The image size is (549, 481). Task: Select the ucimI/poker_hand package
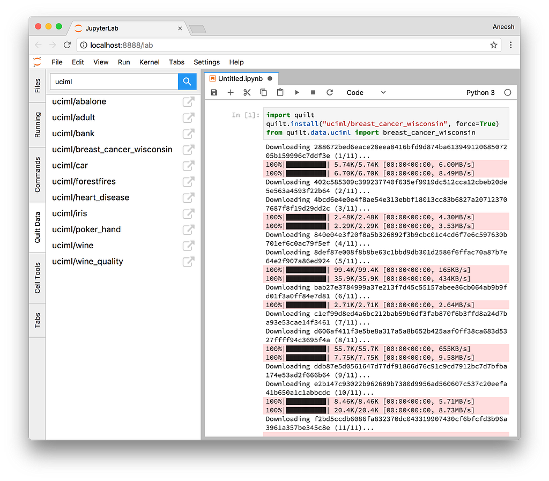click(x=86, y=230)
